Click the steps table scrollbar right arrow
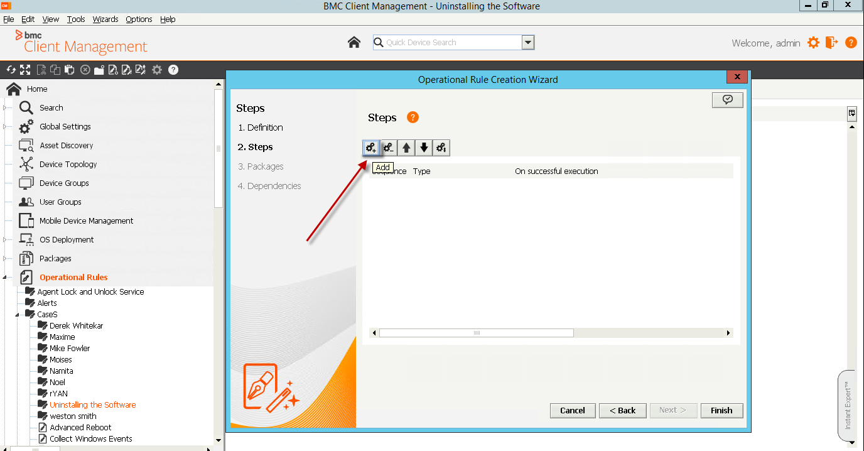864x451 pixels. (728, 333)
